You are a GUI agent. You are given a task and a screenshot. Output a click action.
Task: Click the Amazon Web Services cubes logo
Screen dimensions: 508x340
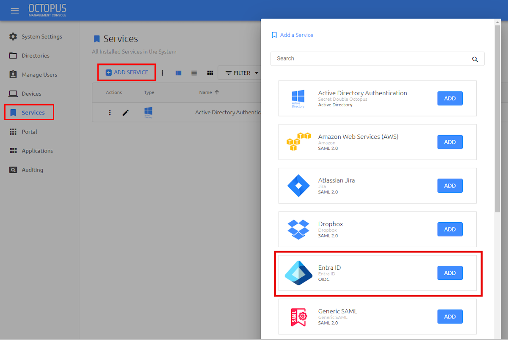[298, 142]
